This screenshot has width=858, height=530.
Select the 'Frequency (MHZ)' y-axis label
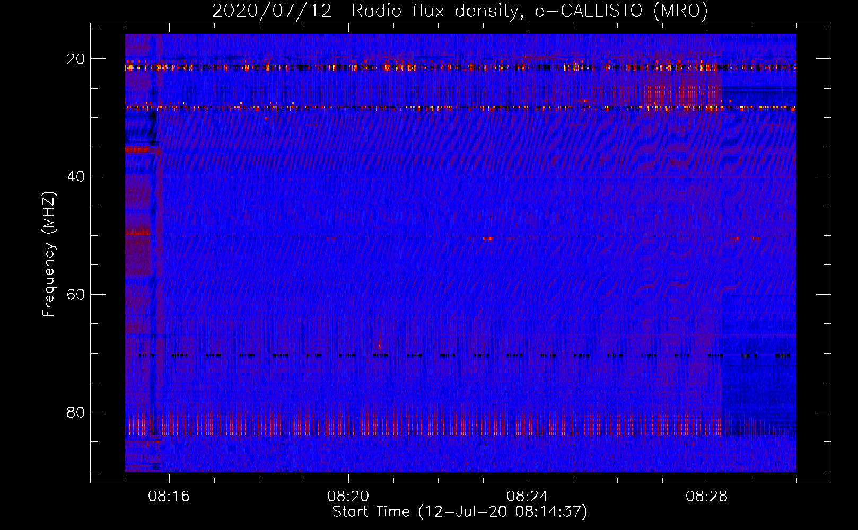[49, 254]
